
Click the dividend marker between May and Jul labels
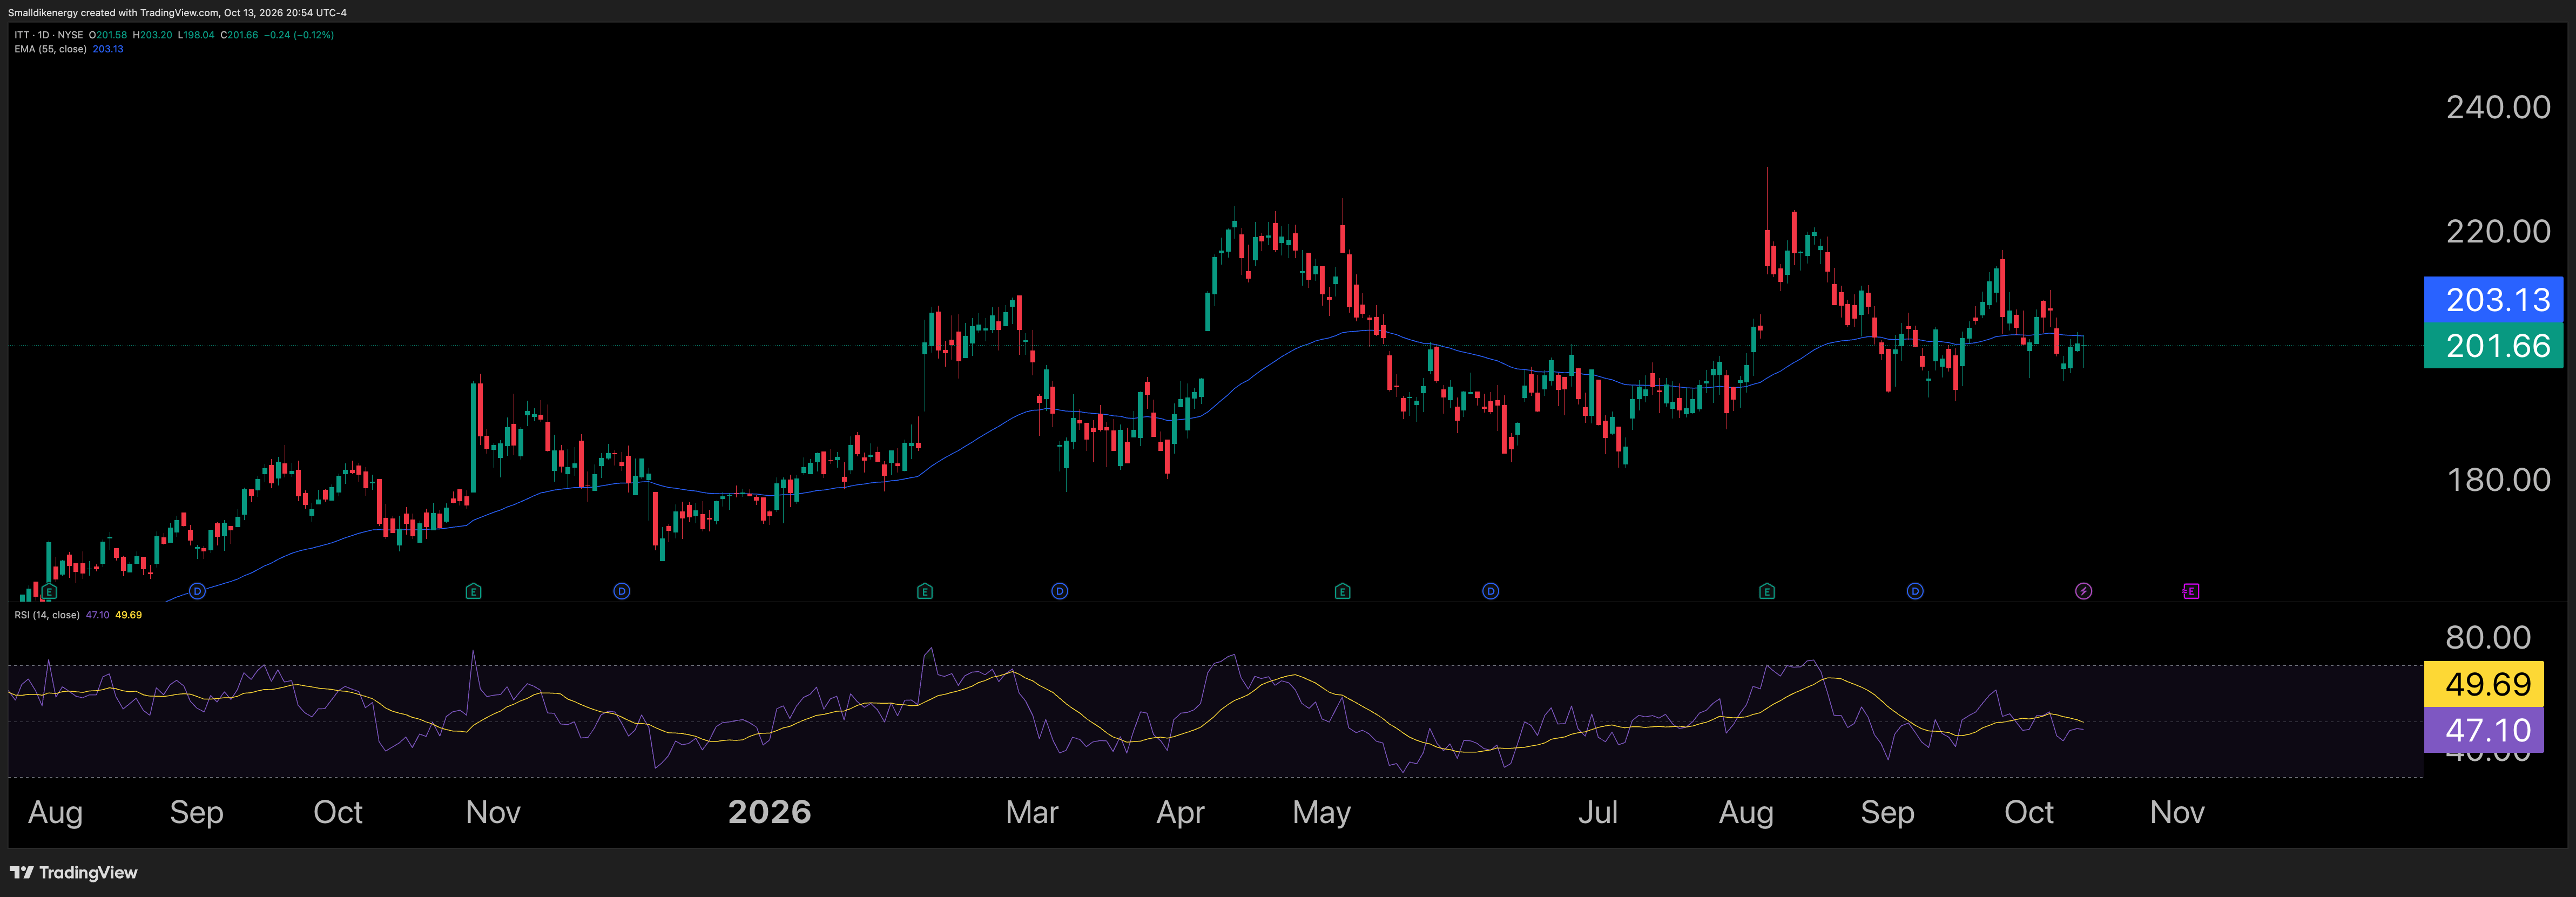coord(1491,591)
